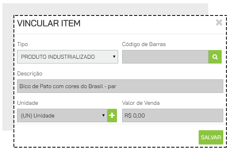Click the blank header area beside the title

coord(147,24)
